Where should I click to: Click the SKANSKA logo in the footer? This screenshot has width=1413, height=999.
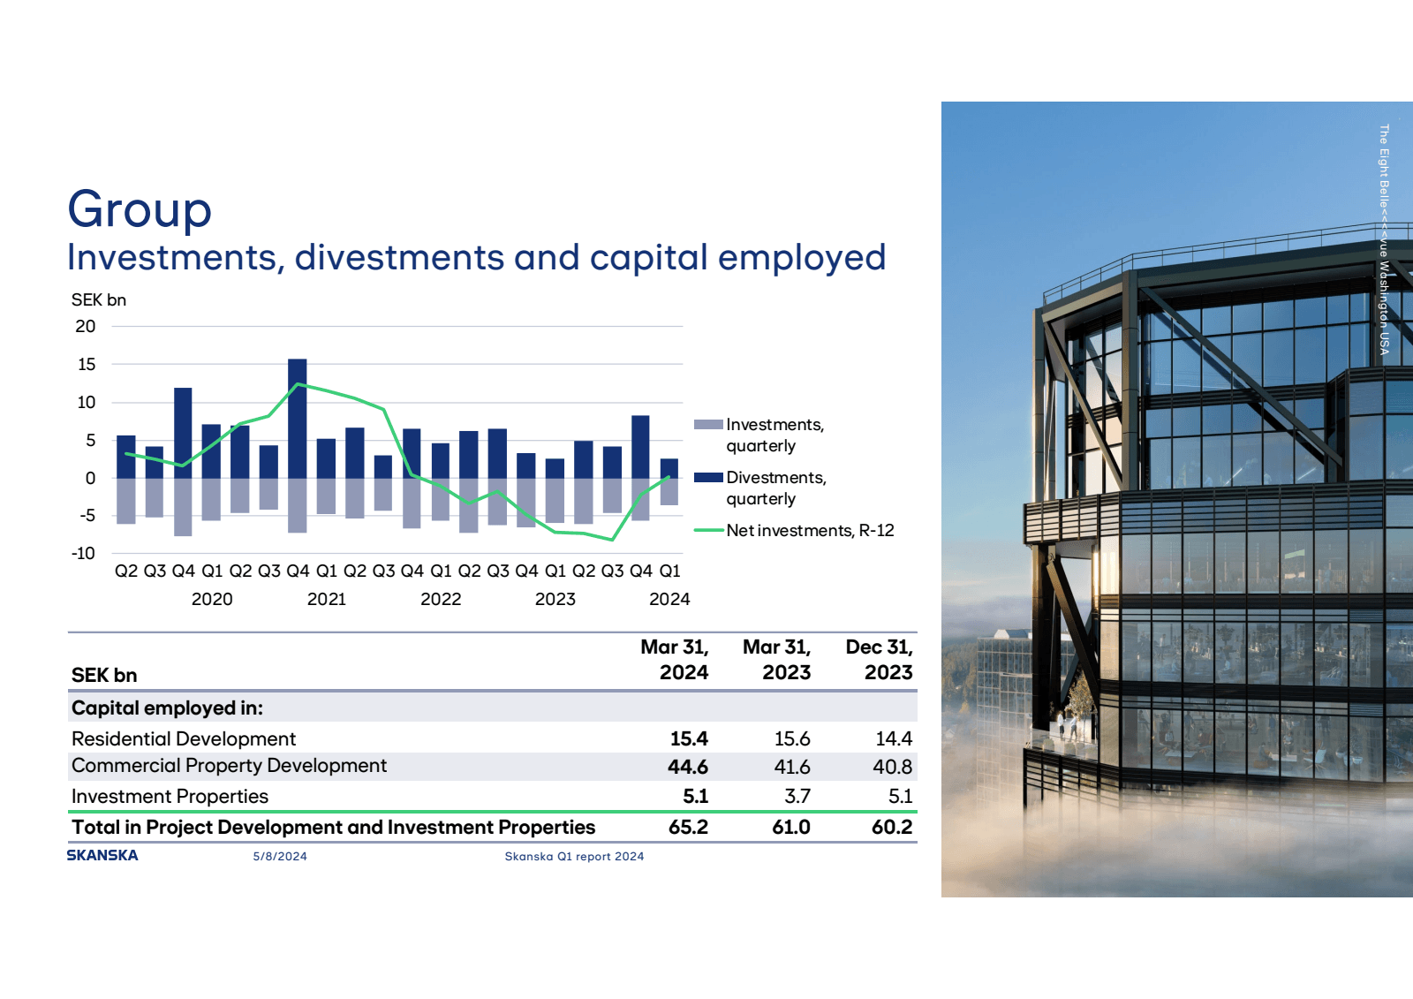click(x=102, y=855)
